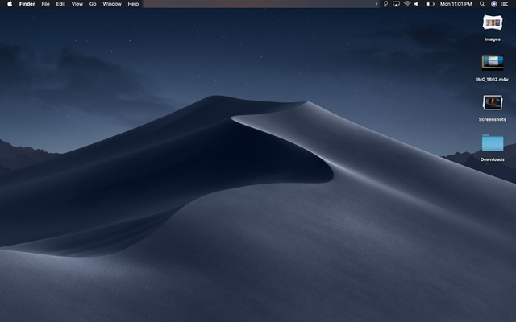The height and width of the screenshot is (322, 516).
Task: Open the Help menu
Action: point(133,4)
